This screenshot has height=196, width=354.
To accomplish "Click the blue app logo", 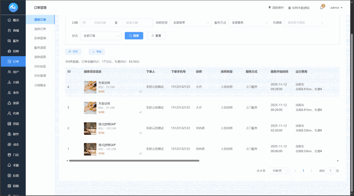I will (13, 8).
